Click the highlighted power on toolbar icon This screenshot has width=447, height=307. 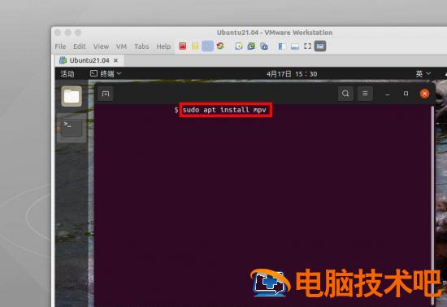pos(207,46)
